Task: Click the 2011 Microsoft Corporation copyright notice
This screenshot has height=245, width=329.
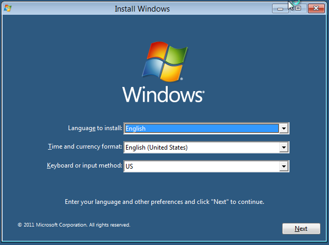Action: pos(74,225)
